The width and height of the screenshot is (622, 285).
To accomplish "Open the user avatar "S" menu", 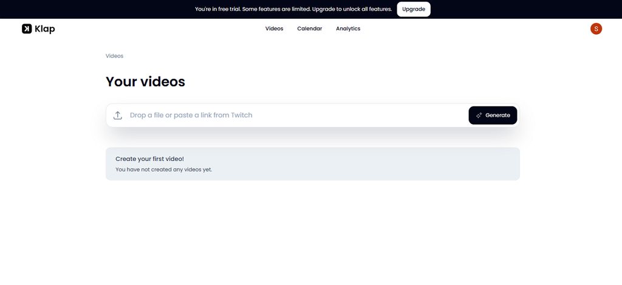I will click(x=596, y=29).
